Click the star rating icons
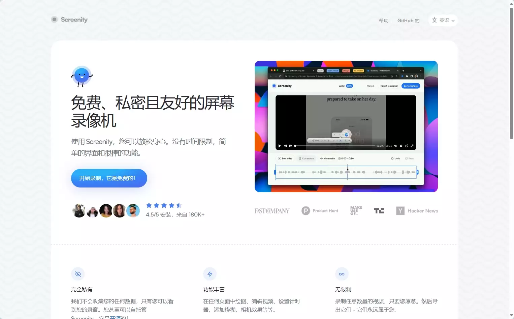This screenshot has width=514, height=319. [164, 205]
